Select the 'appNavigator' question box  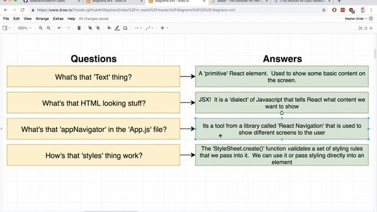point(93,129)
